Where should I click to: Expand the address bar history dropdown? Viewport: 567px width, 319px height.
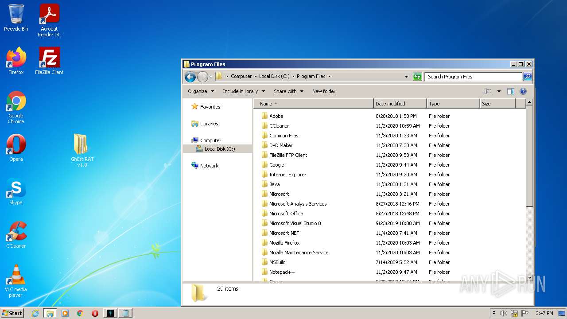(406, 77)
